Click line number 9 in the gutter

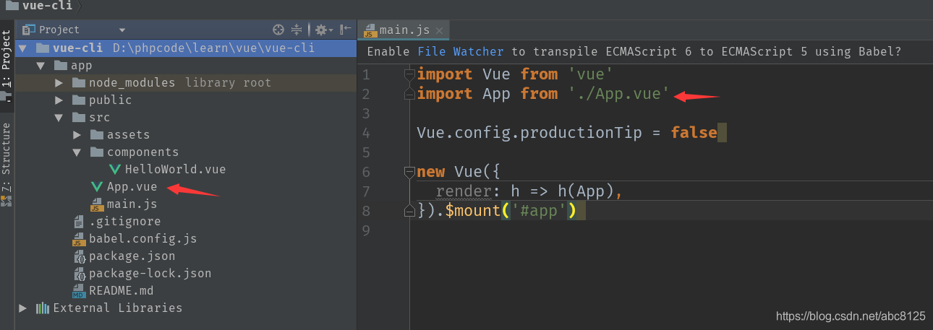click(x=366, y=230)
